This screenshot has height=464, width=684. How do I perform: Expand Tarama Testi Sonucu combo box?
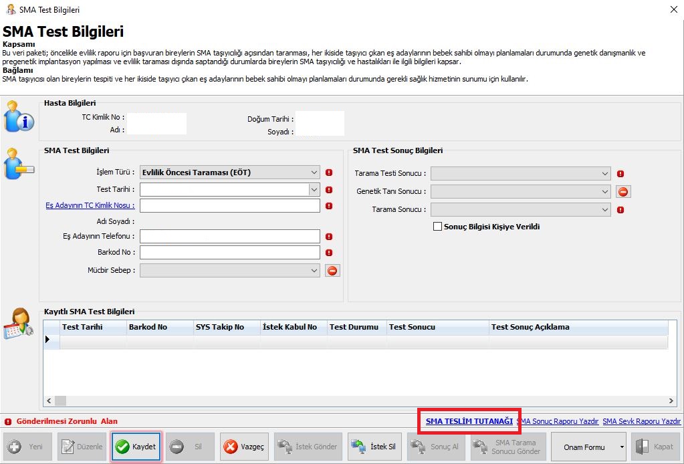pyautogui.click(x=604, y=174)
